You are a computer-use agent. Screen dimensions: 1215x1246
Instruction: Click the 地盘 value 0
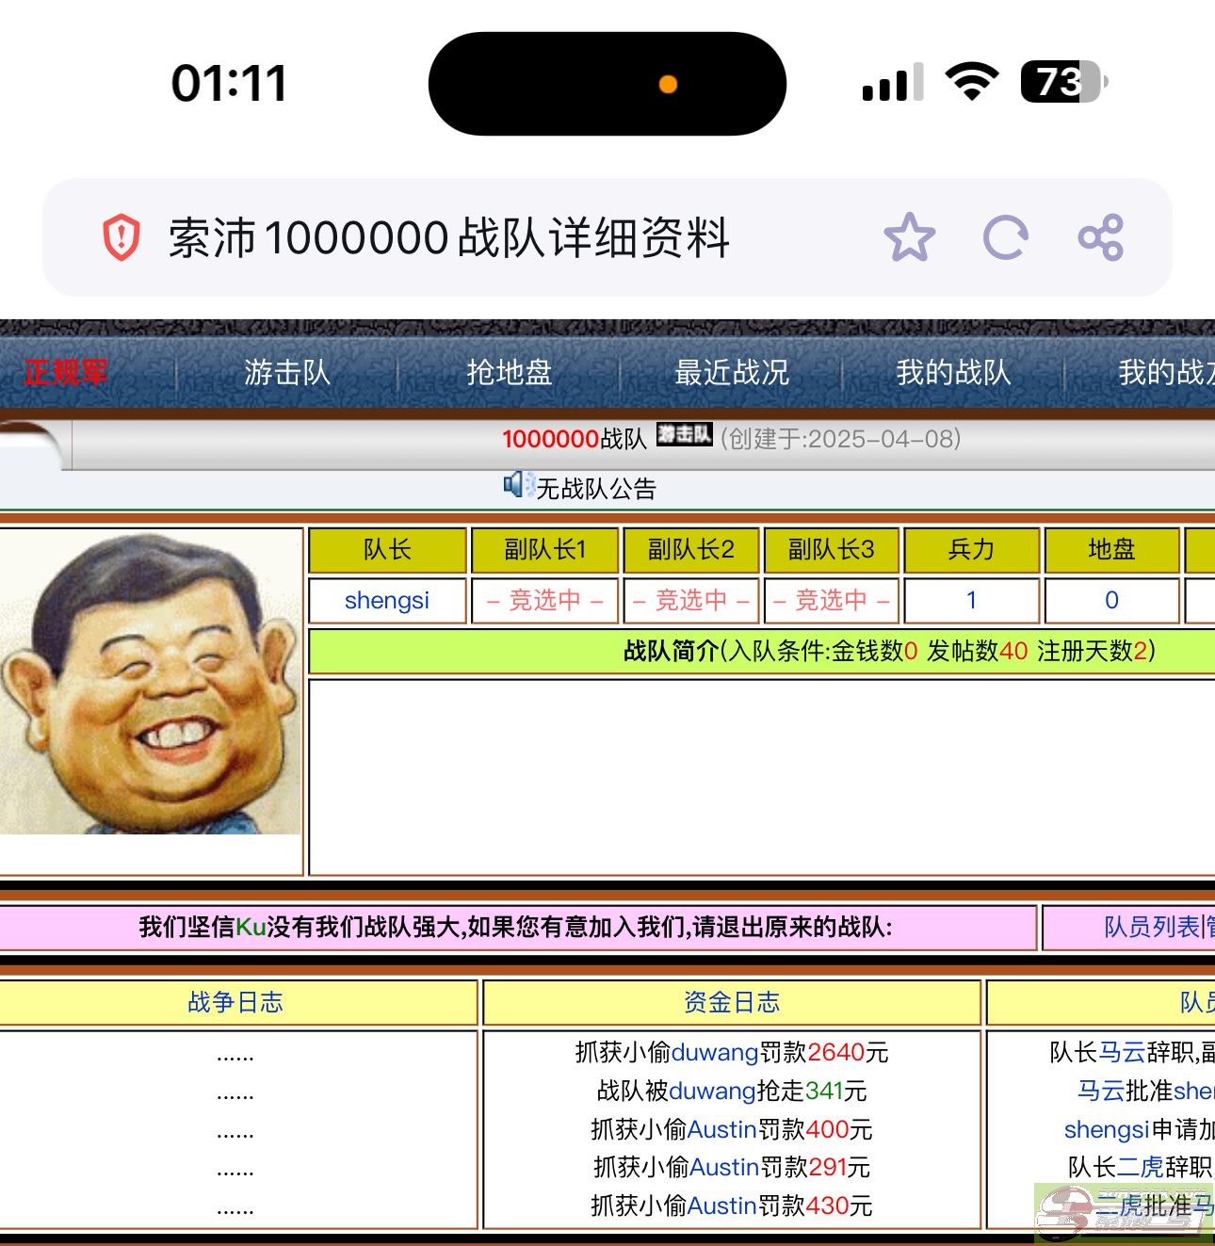tap(1111, 600)
